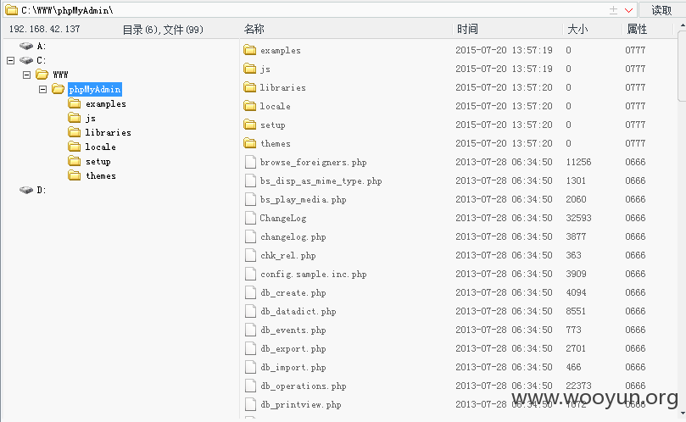Viewport: 686px width, 422px height.
Task: Click file icon for db_import.php
Action: (250, 367)
